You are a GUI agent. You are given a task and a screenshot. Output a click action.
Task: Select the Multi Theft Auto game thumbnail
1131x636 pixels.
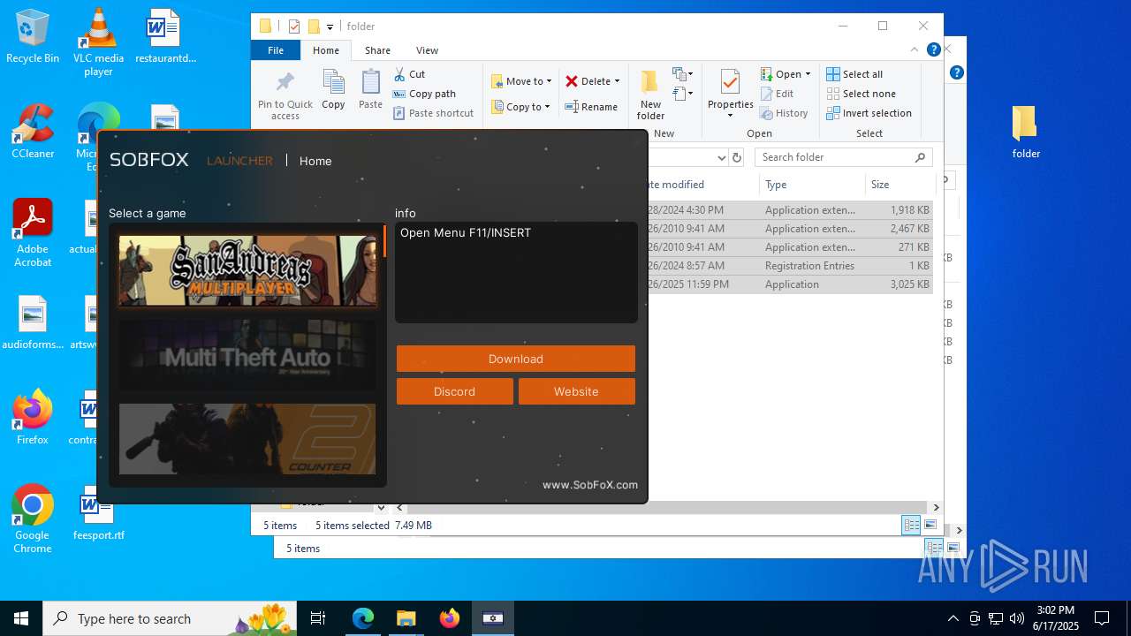tap(247, 355)
